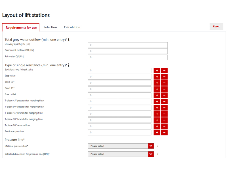The width and height of the screenshot is (227, 170).
Task: Click the info icon beside Total grey water outflow
Action: click(x=69, y=39)
